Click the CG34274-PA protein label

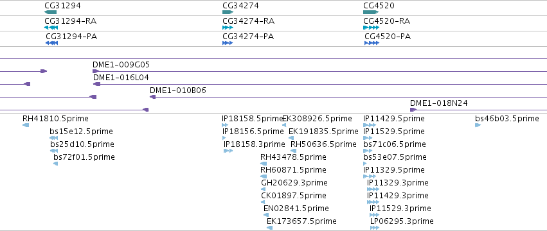pyautogui.click(x=248, y=37)
